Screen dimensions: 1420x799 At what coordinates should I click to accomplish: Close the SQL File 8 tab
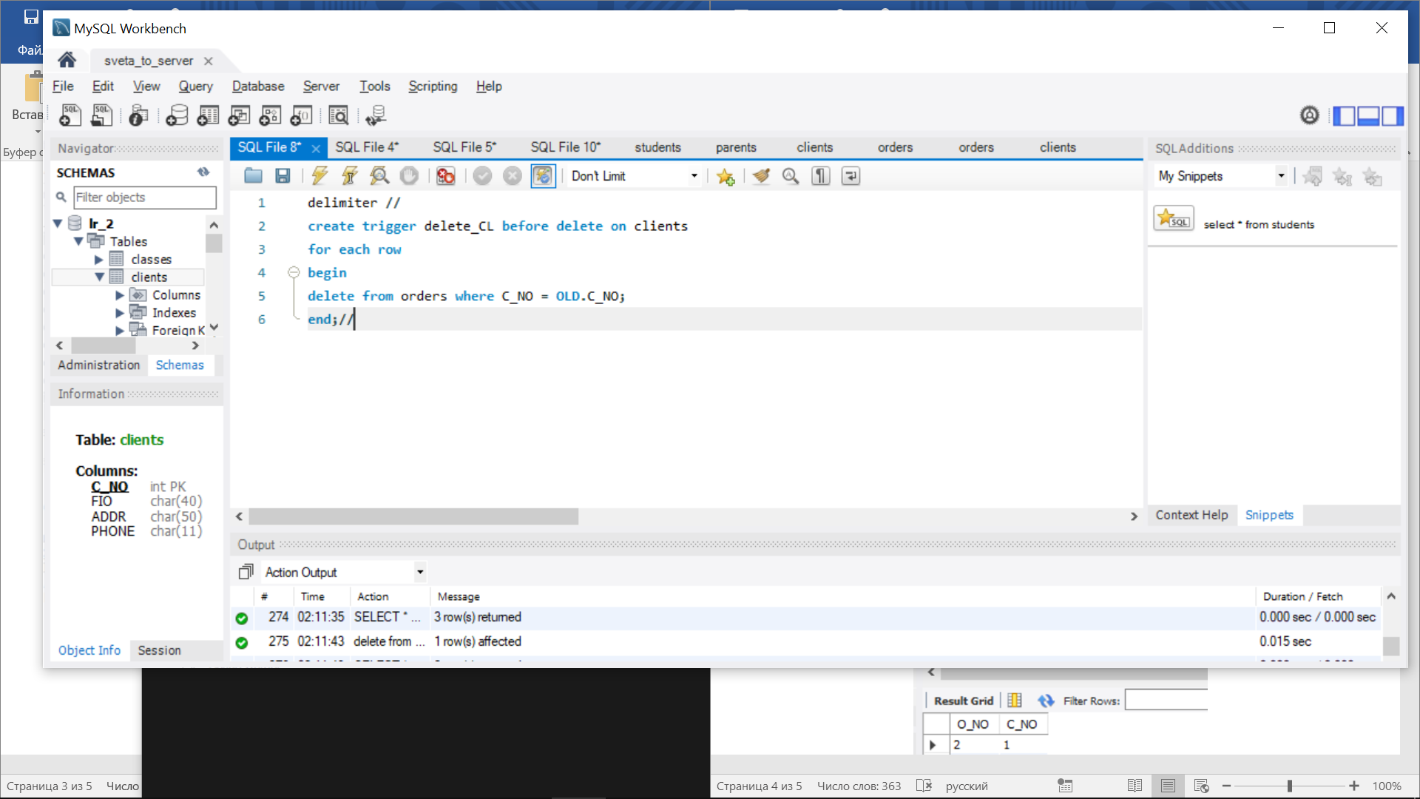click(316, 148)
